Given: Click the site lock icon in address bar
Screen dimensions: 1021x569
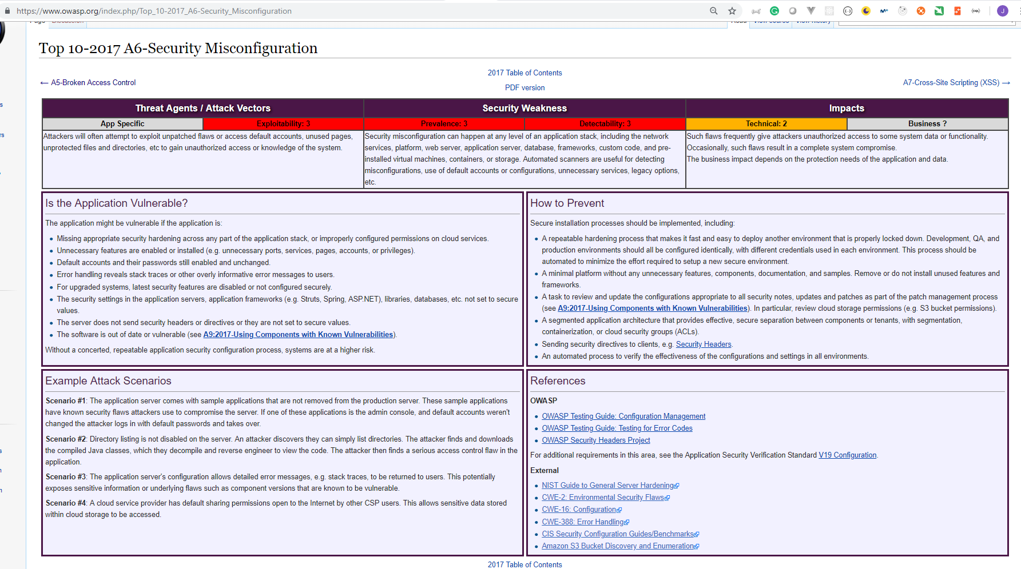Looking at the screenshot, I should click(x=7, y=11).
